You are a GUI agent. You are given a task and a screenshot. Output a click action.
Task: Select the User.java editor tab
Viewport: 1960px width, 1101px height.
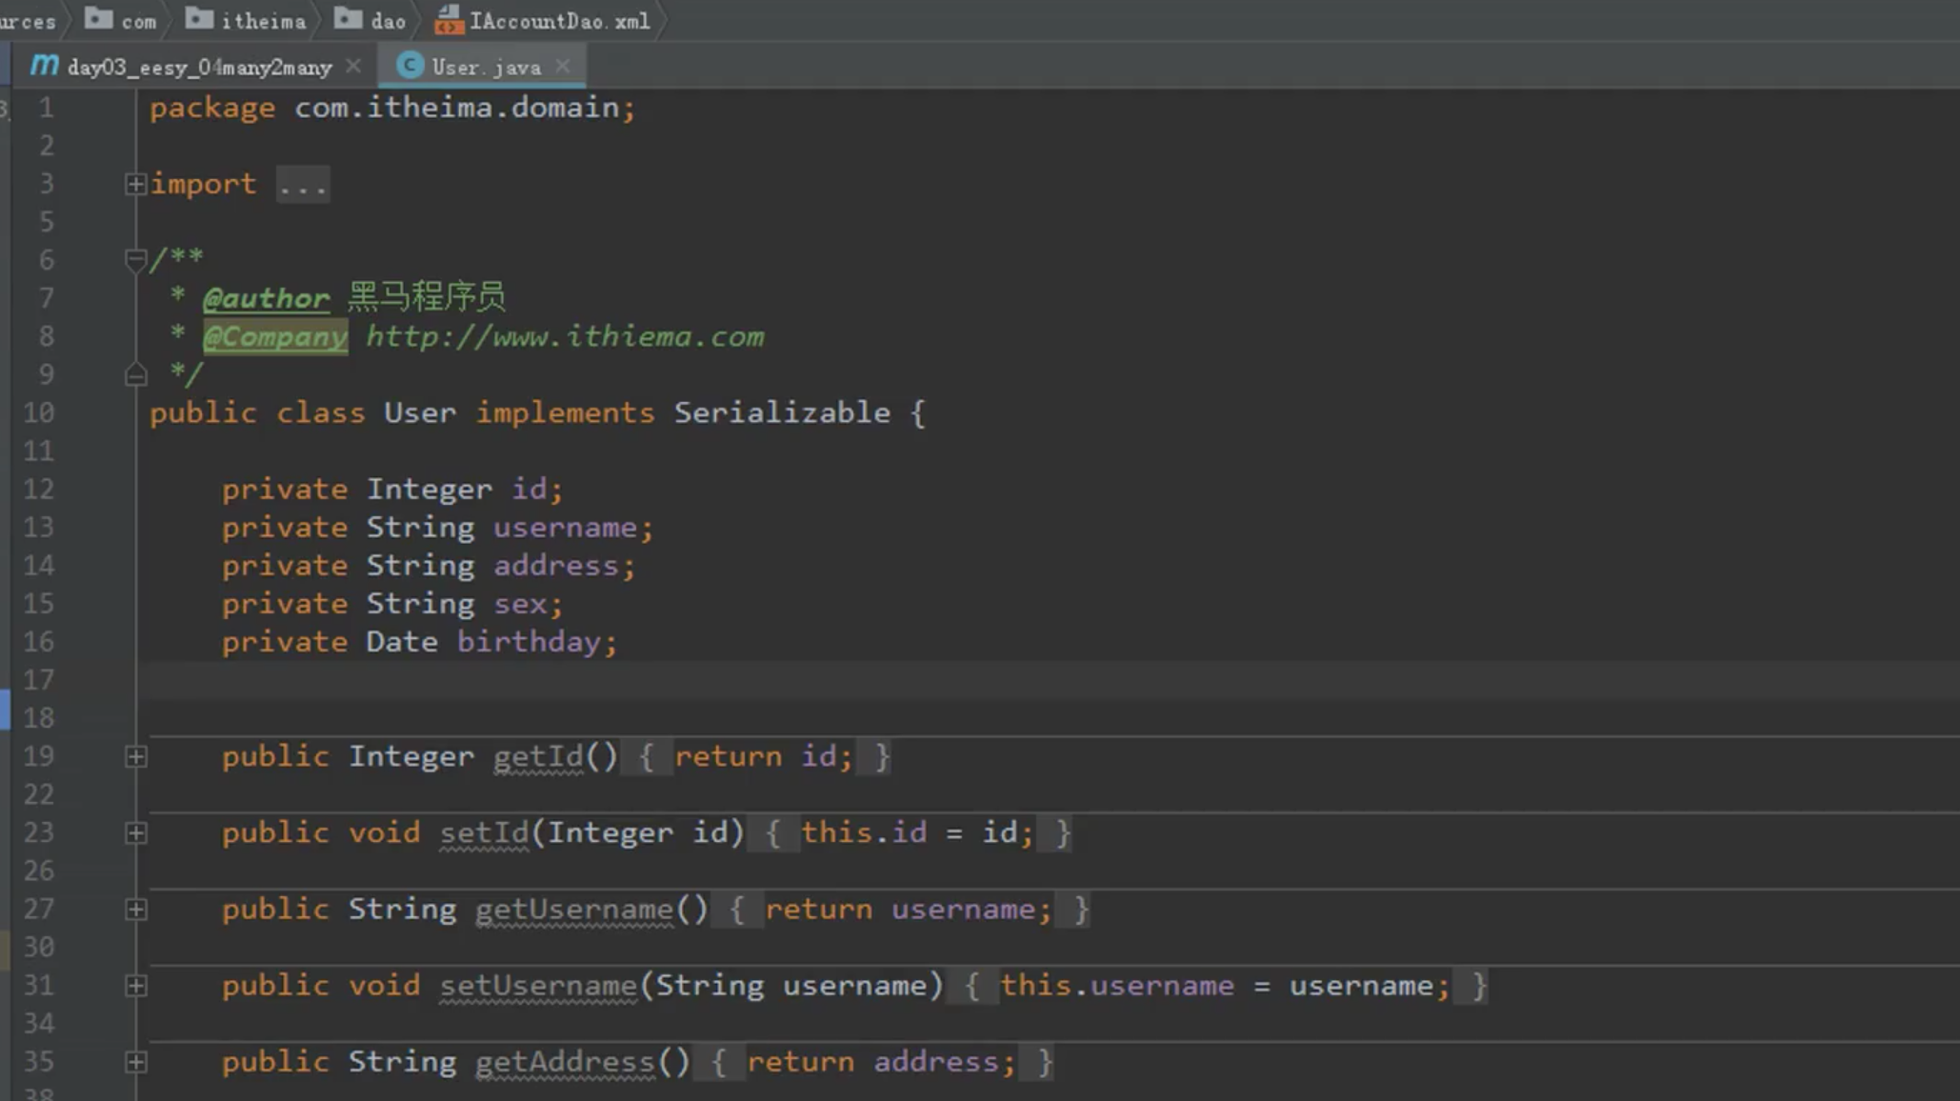tap(486, 68)
